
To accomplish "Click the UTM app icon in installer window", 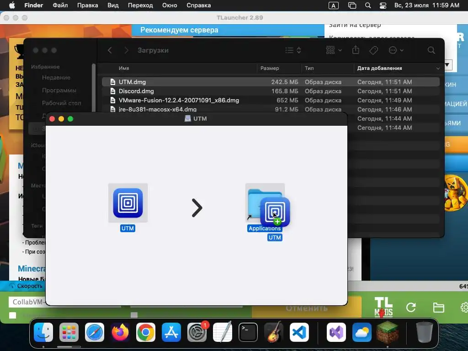I will click(128, 203).
